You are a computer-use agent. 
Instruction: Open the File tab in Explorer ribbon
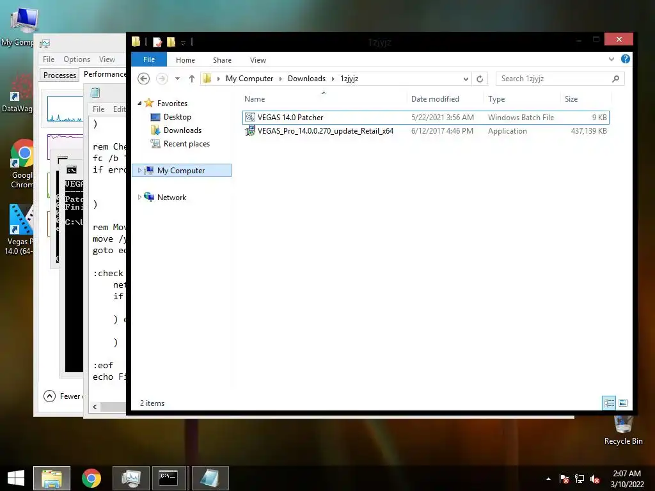[x=148, y=59]
